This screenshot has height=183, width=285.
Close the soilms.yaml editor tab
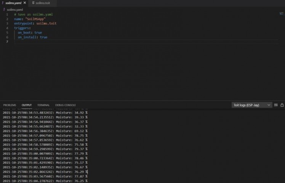tap(25, 3)
